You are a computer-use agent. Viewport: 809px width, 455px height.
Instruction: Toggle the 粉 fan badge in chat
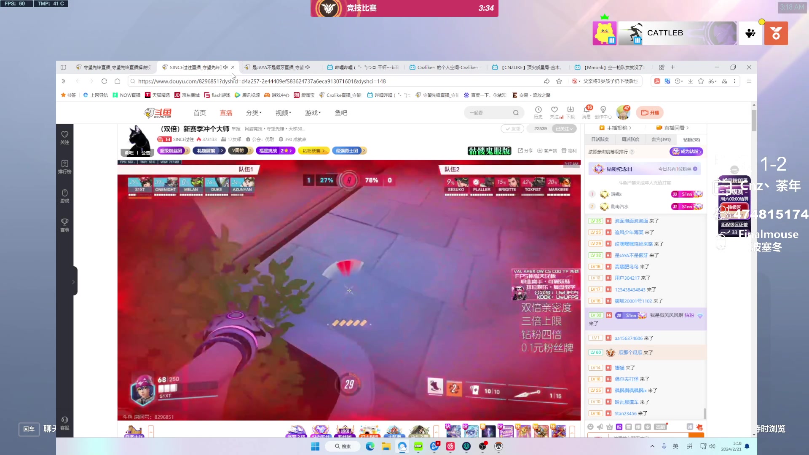coord(619,427)
